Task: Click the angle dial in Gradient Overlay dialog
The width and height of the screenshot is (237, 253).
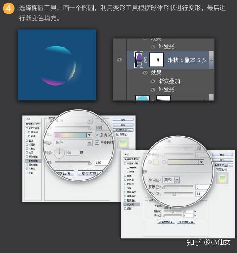Action: (x=59, y=153)
